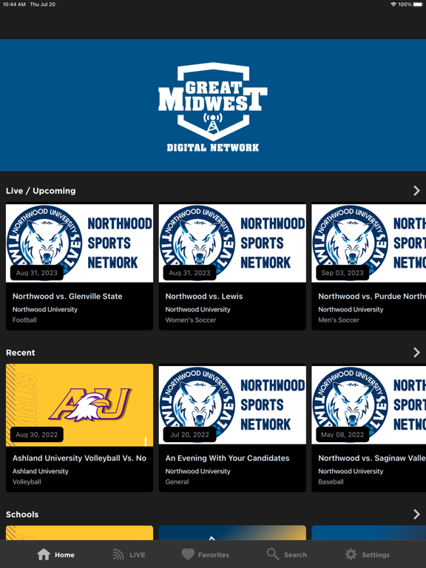The height and width of the screenshot is (568, 426).
Task: Tap the Aug 31, 2023 badge on Lewis card
Action: 189,273
